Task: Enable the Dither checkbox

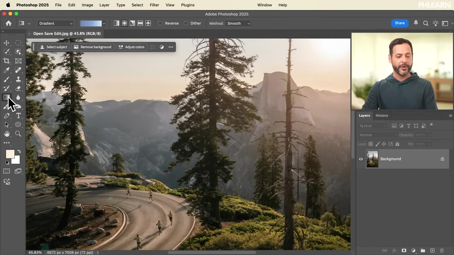Action: (185, 23)
